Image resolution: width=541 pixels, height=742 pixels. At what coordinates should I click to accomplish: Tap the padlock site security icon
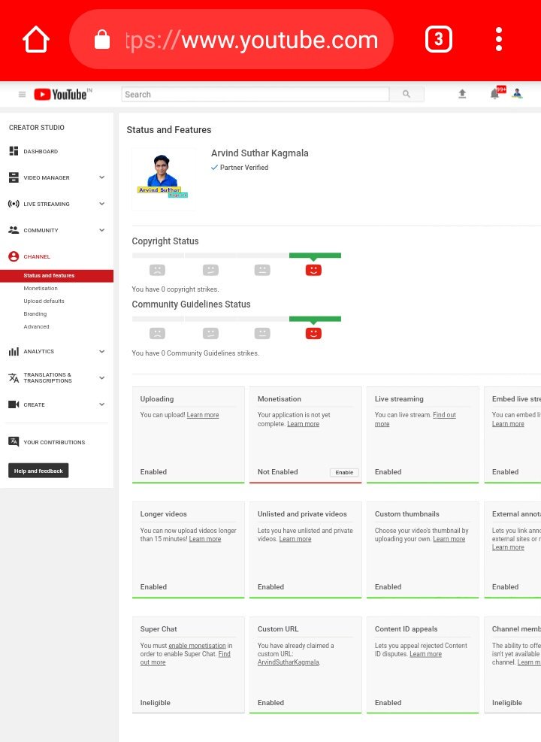pyautogui.click(x=102, y=40)
